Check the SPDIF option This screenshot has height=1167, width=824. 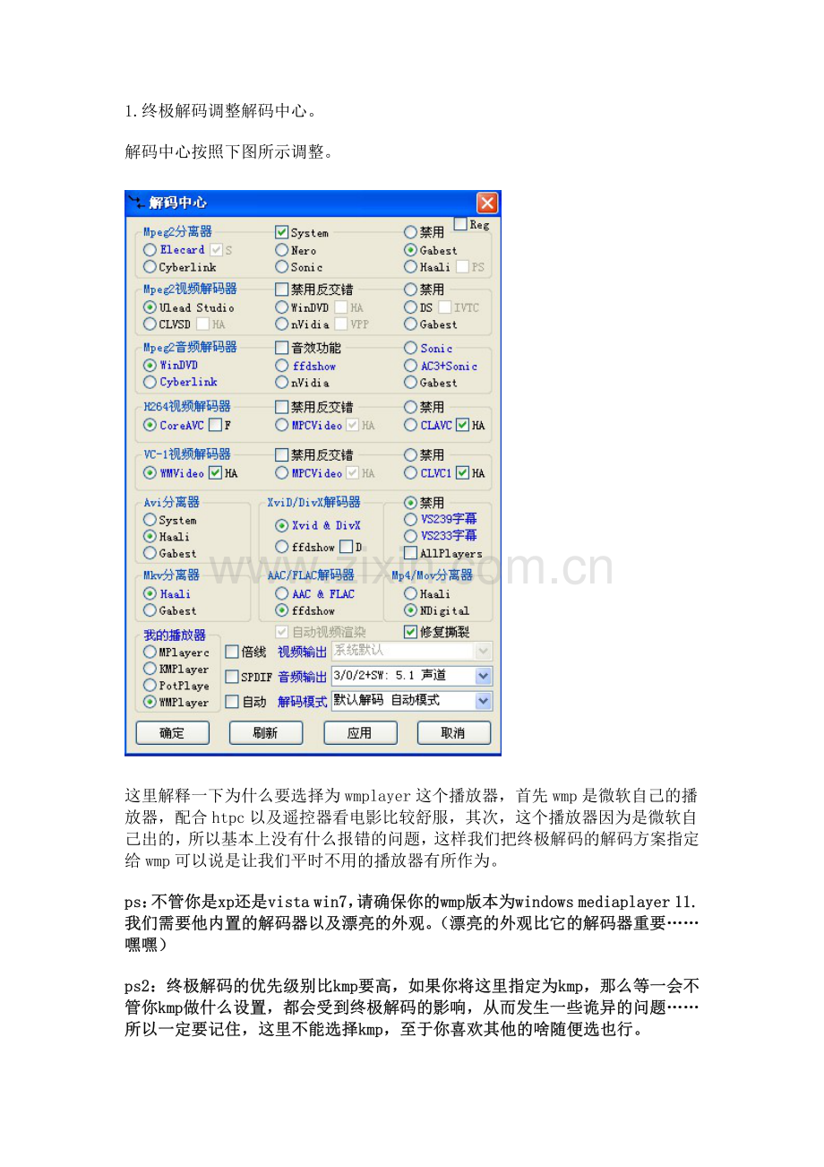pos(233,677)
